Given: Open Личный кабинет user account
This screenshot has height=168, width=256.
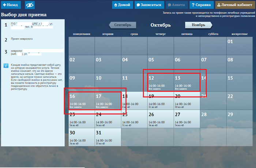Looking at the screenshot, I should pos(235,5).
